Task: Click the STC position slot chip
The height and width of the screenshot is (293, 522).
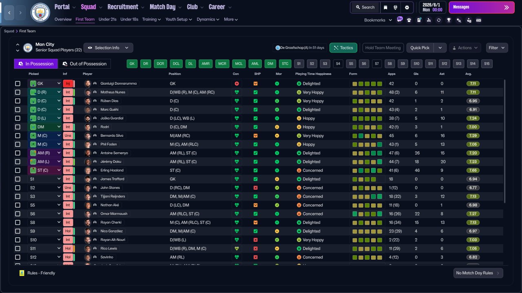Action: [285, 63]
